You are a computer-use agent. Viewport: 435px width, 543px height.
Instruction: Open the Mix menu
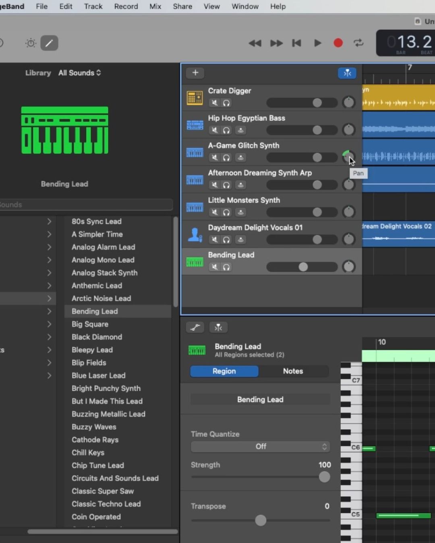(155, 6)
